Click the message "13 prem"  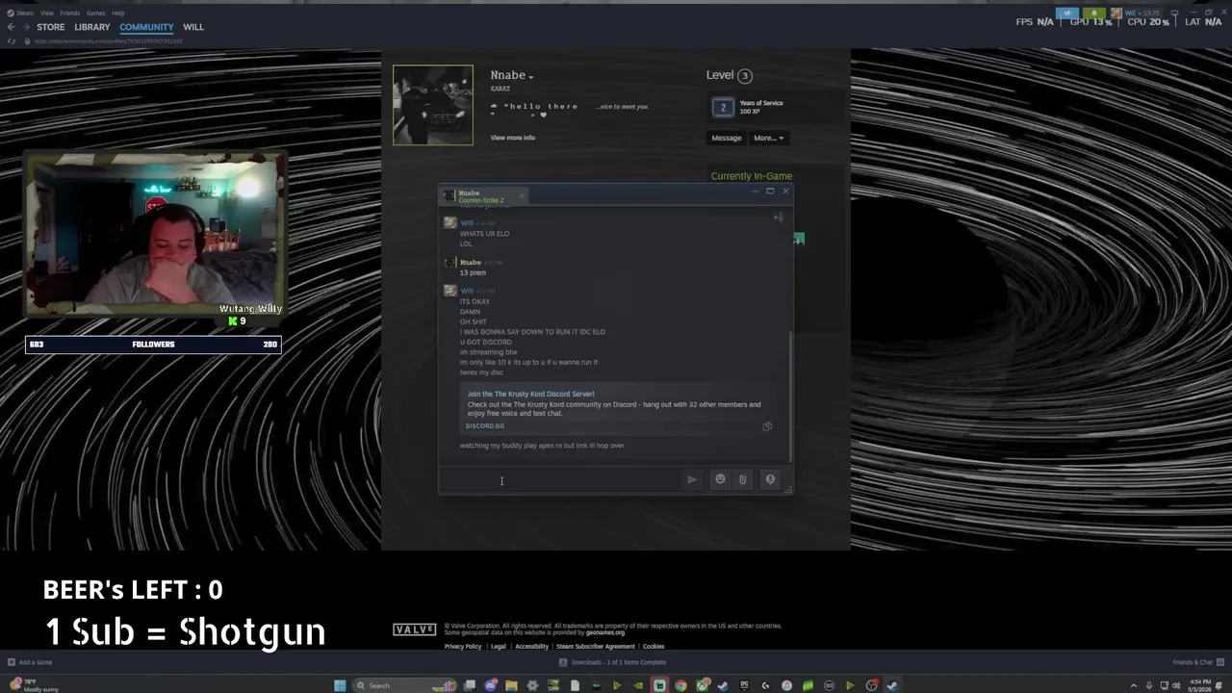pyautogui.click(x=473, y=272)
